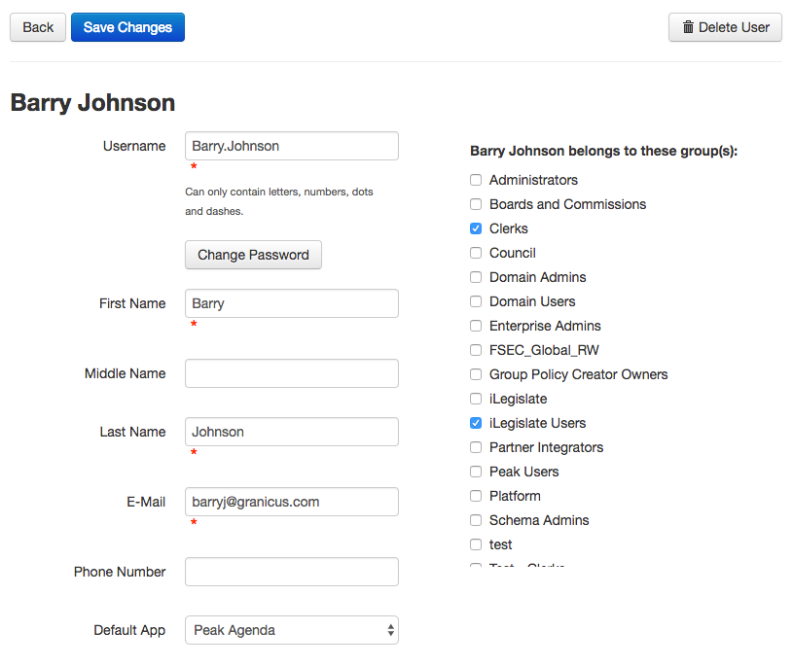Focus the Username input field
This screenshot has width=793, height=666.
(x=292, y=146)
